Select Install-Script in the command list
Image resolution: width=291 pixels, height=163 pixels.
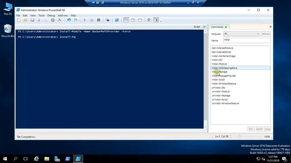point(218,80)
